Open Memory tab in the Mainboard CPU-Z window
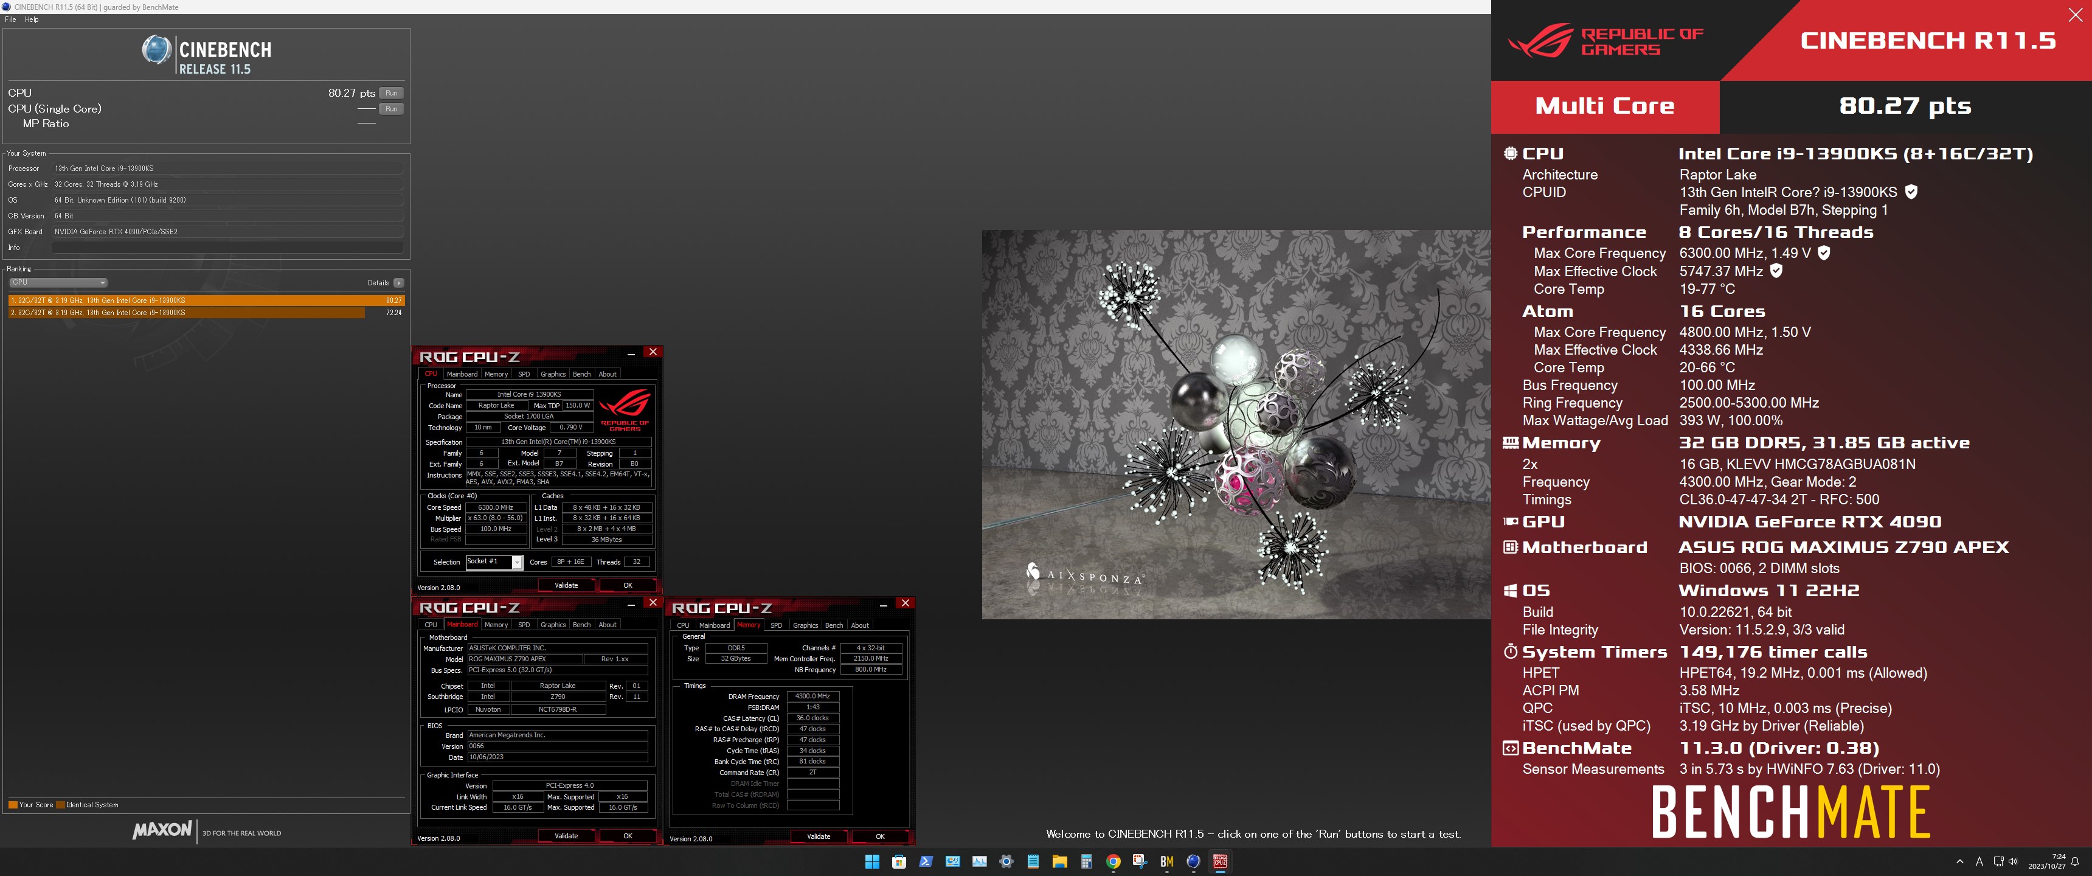Viewport: 2092px width, 876px height. pos(496,625)
